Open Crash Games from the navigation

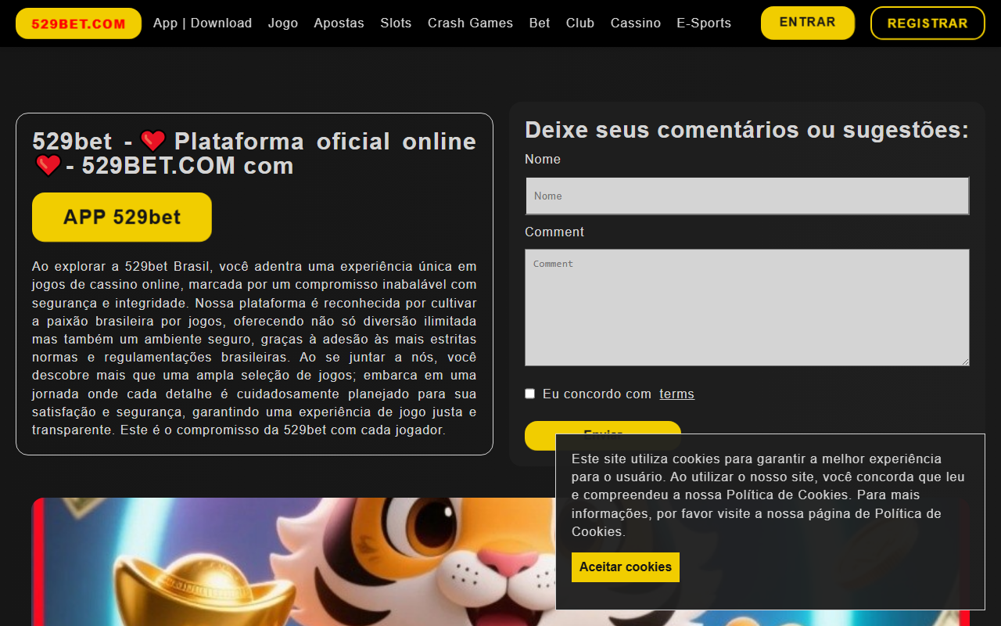point(470,23)
